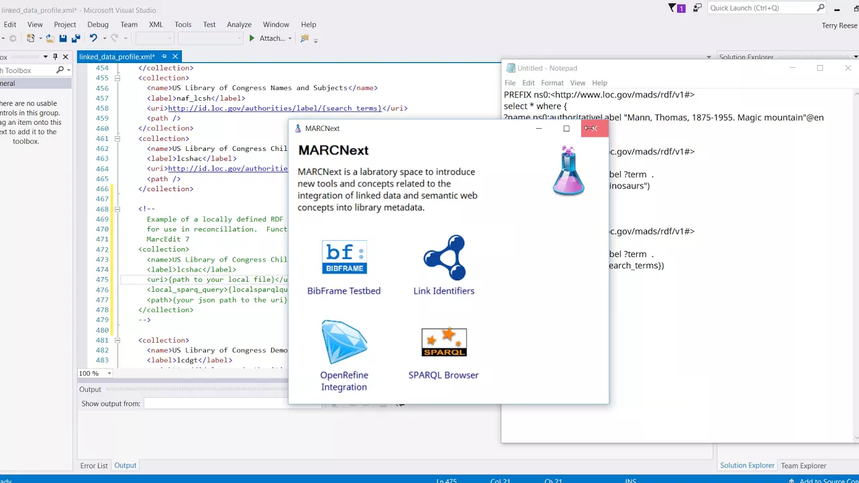Follow the id.loc.gov authorities label link line 458
Viewport: 859px width, 483px height.
274,108
